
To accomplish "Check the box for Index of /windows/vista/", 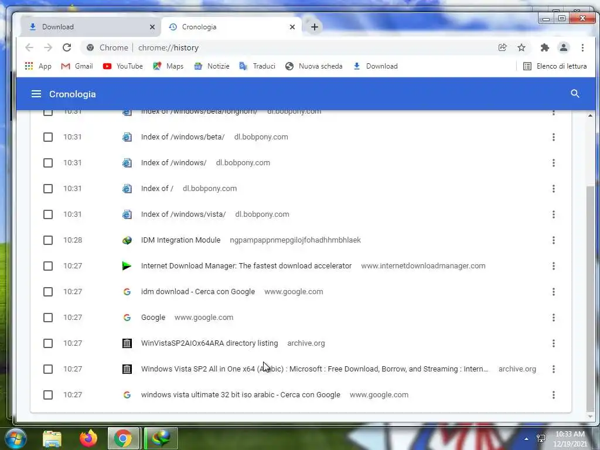I will pos(48,214).
